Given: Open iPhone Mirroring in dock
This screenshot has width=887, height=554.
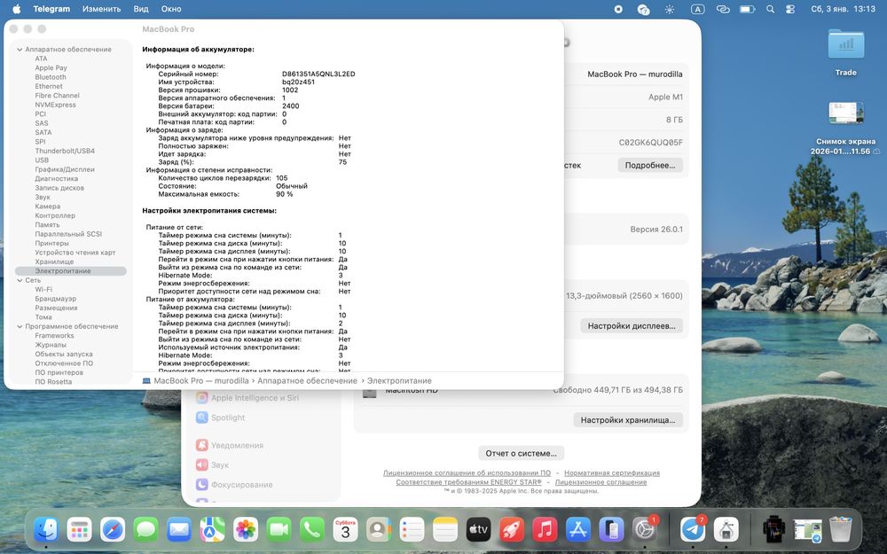Looking at the screenshot, I should 611,530.
